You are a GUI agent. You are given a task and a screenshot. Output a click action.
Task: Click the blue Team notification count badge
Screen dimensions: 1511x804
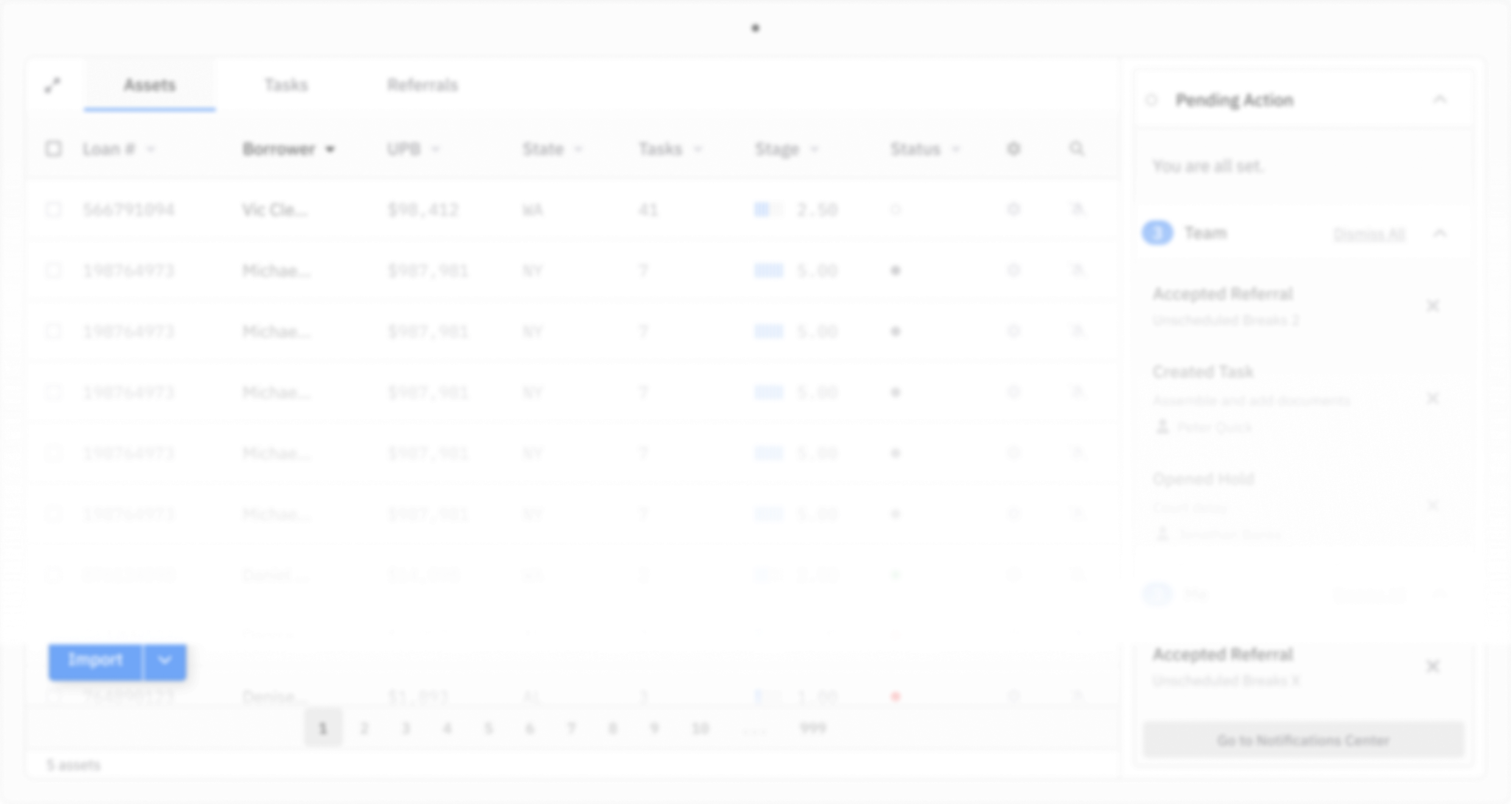[1158, 233]
